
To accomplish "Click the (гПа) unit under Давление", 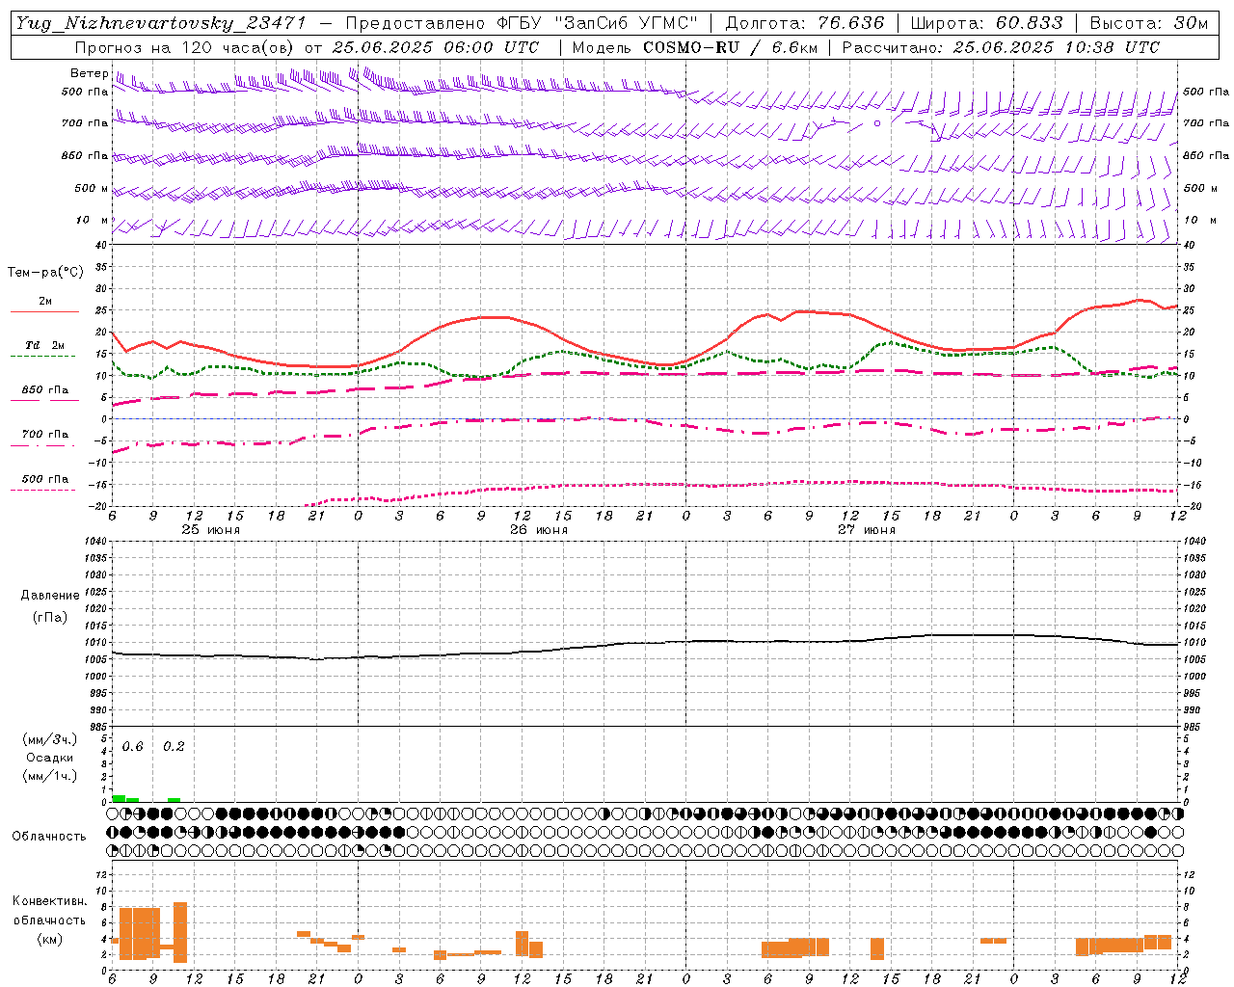I will coord(50,617).
